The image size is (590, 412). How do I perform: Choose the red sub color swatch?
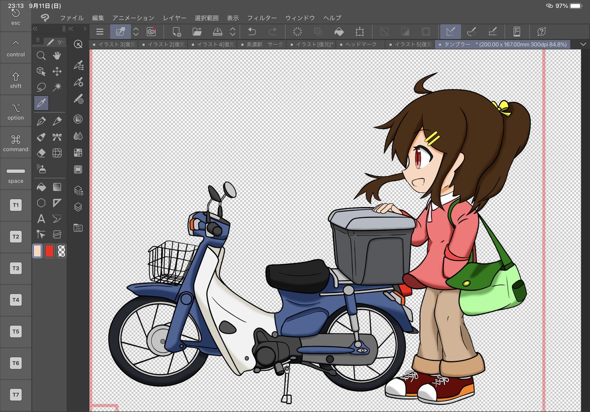(49, 251)
